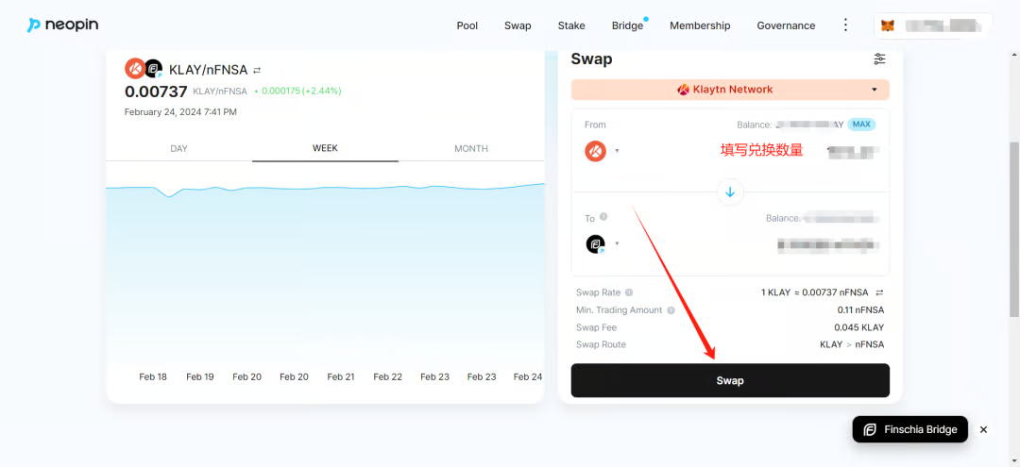Click the MetaMask fox wallet icon
Image resolution: width=1020 pixels, height=467 pixels.
888,26
